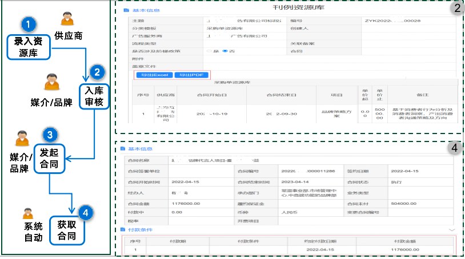
Task: Collapse the 付款条件 section chevron
Action: 451,230
